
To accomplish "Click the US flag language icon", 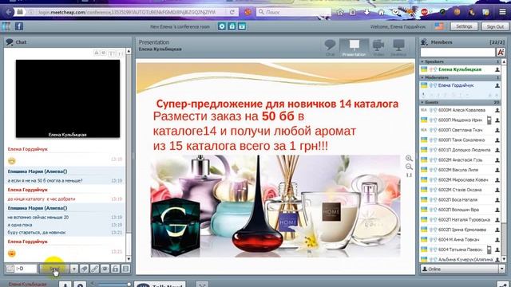I will 439,26.
